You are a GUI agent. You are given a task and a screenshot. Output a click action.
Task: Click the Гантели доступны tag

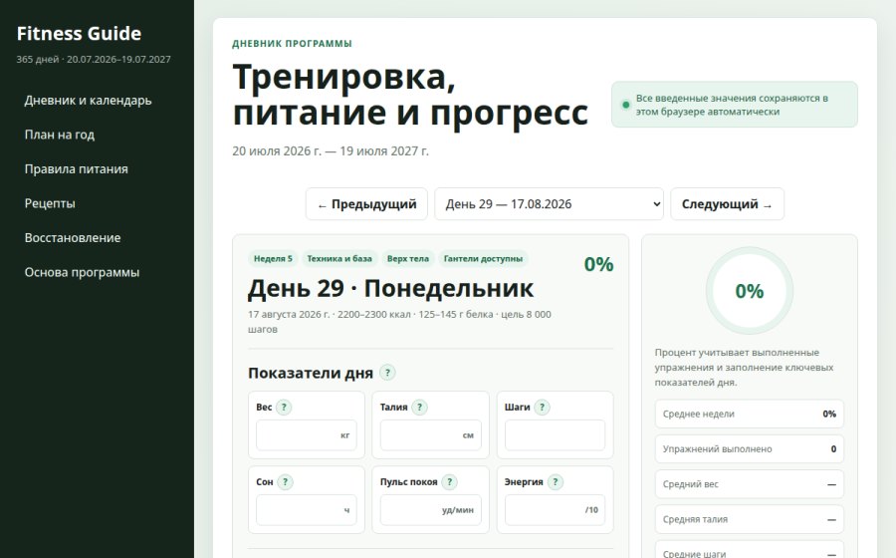pyautogui.click(x=483, y=258)
